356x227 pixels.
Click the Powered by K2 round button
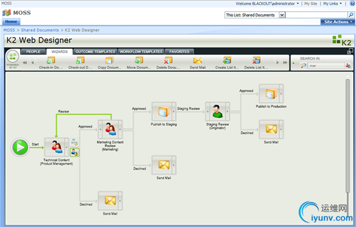pyautogui.click(x=13, y=57)
